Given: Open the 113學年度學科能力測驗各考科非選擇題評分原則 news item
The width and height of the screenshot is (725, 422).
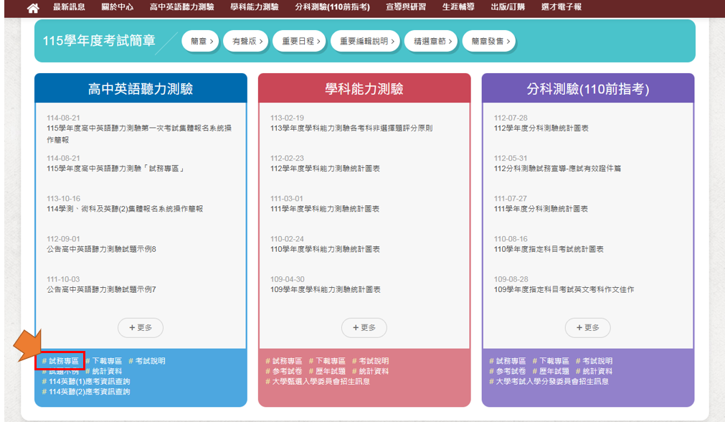Looking at the screenshot, I should click(x=351, y=128).
